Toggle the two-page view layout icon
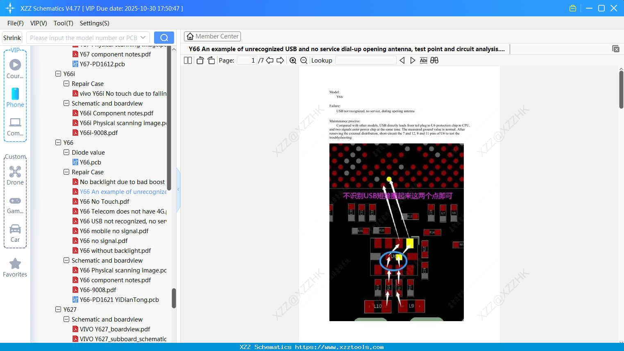 (x=188, y=61)
